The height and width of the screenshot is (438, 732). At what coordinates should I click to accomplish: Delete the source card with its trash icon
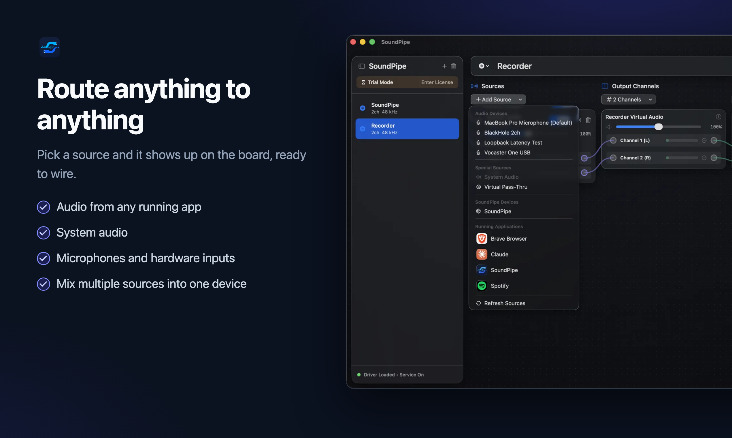point(588,120)
